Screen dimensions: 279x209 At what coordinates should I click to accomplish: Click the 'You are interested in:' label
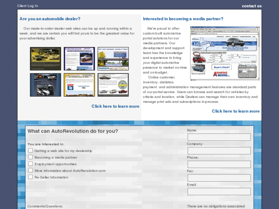46,144
